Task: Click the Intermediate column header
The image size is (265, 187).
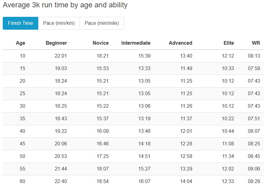Action: (136, 43)
